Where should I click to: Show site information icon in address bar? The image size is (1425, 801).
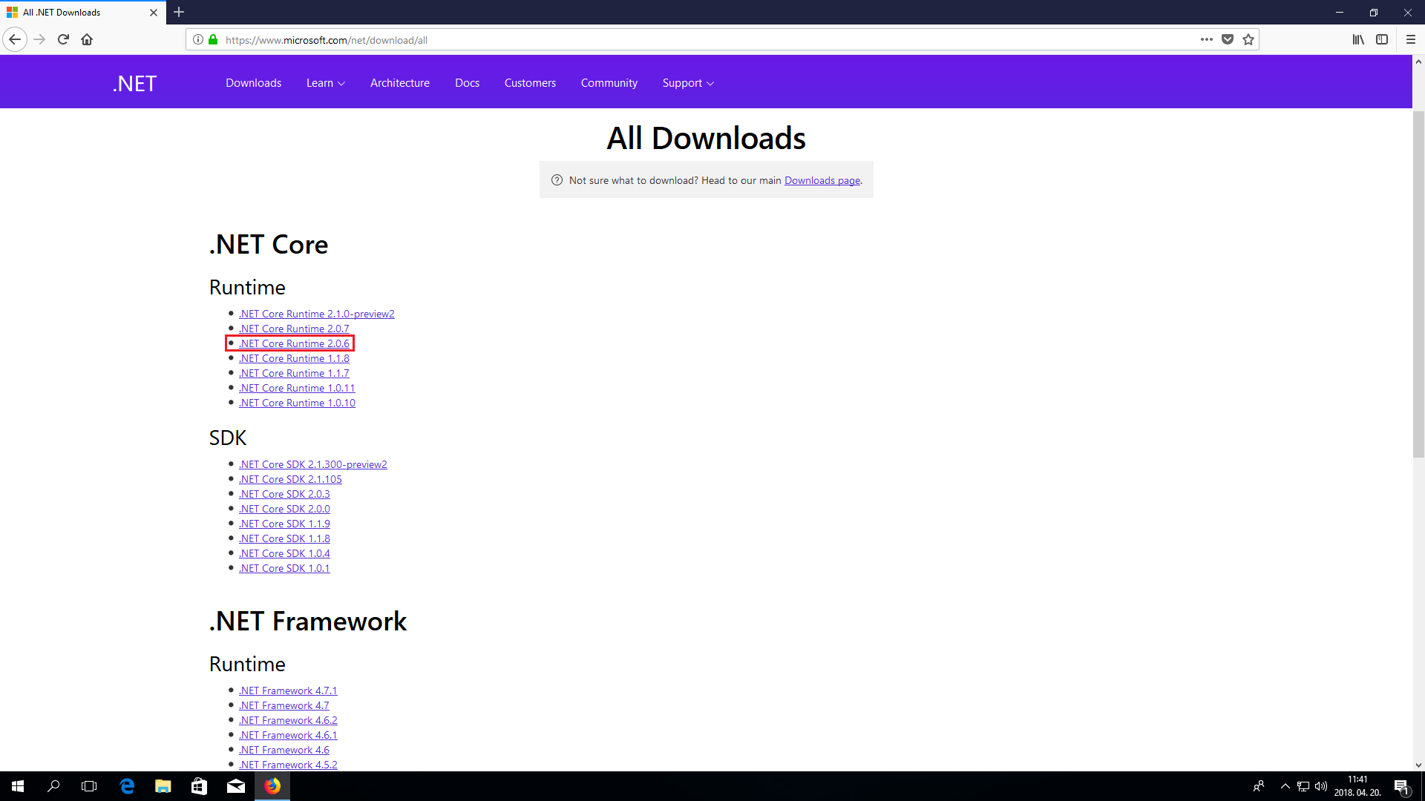[x=198, y=39]
